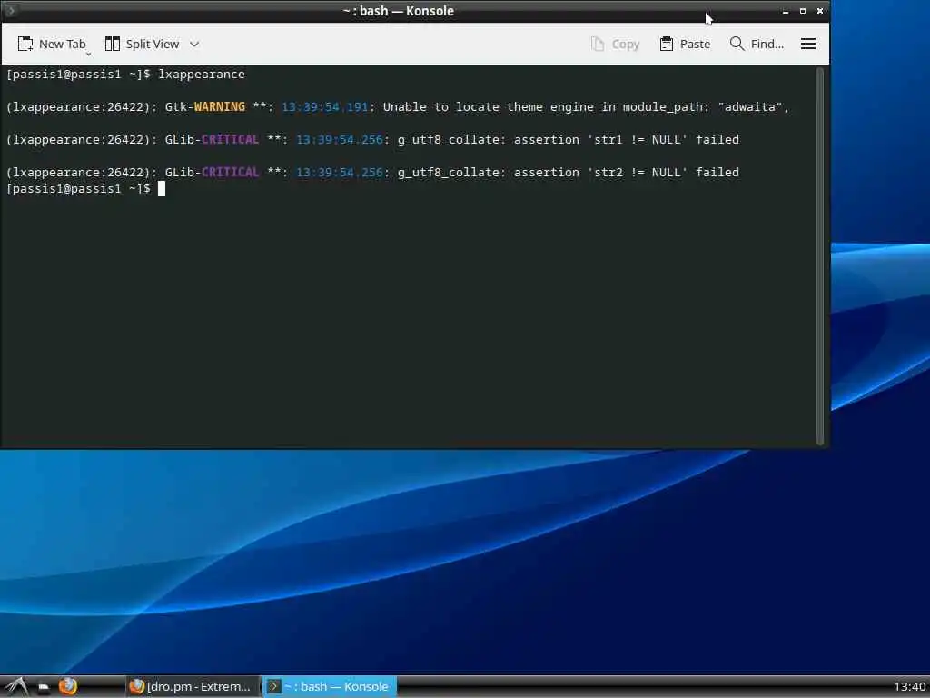This screenshot has height=698, width=930.
Task: Click the Gtk-WARNING text in terminal
Action: coord(204,107)
